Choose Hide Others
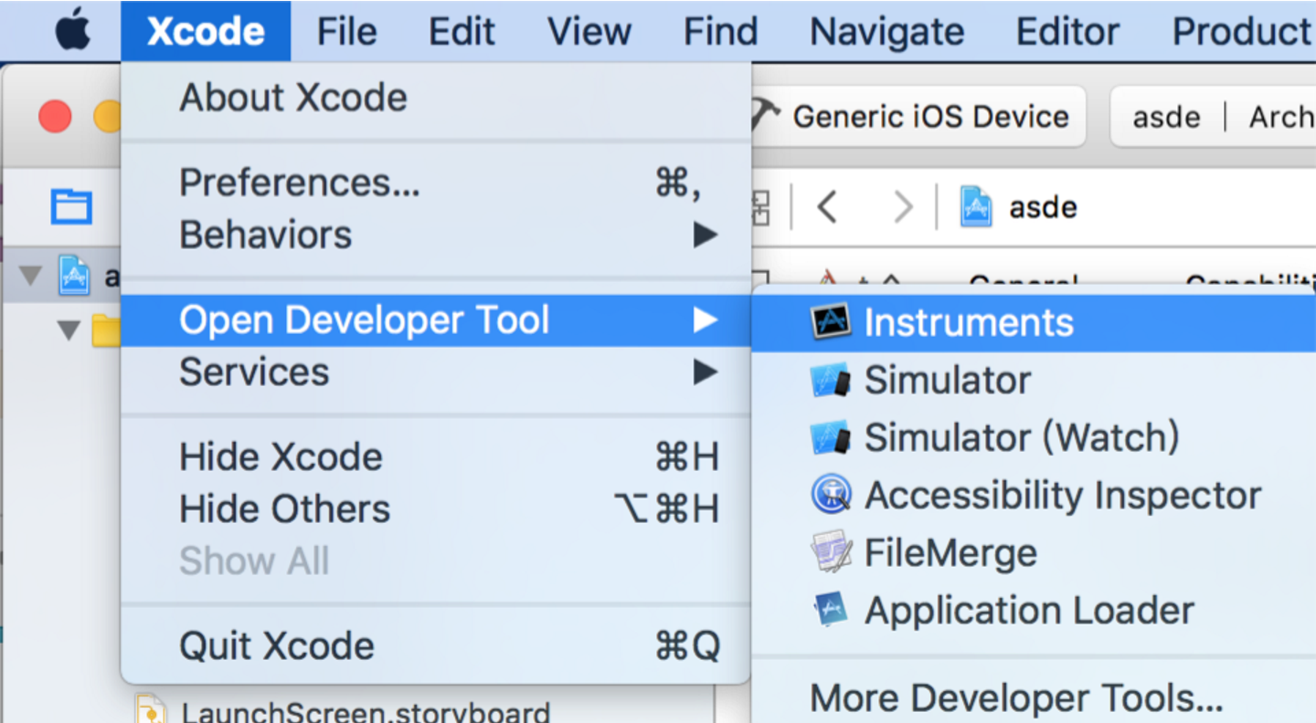This screenshot has height=723, width=1316. pyautogui.click(x=436, y=508)
